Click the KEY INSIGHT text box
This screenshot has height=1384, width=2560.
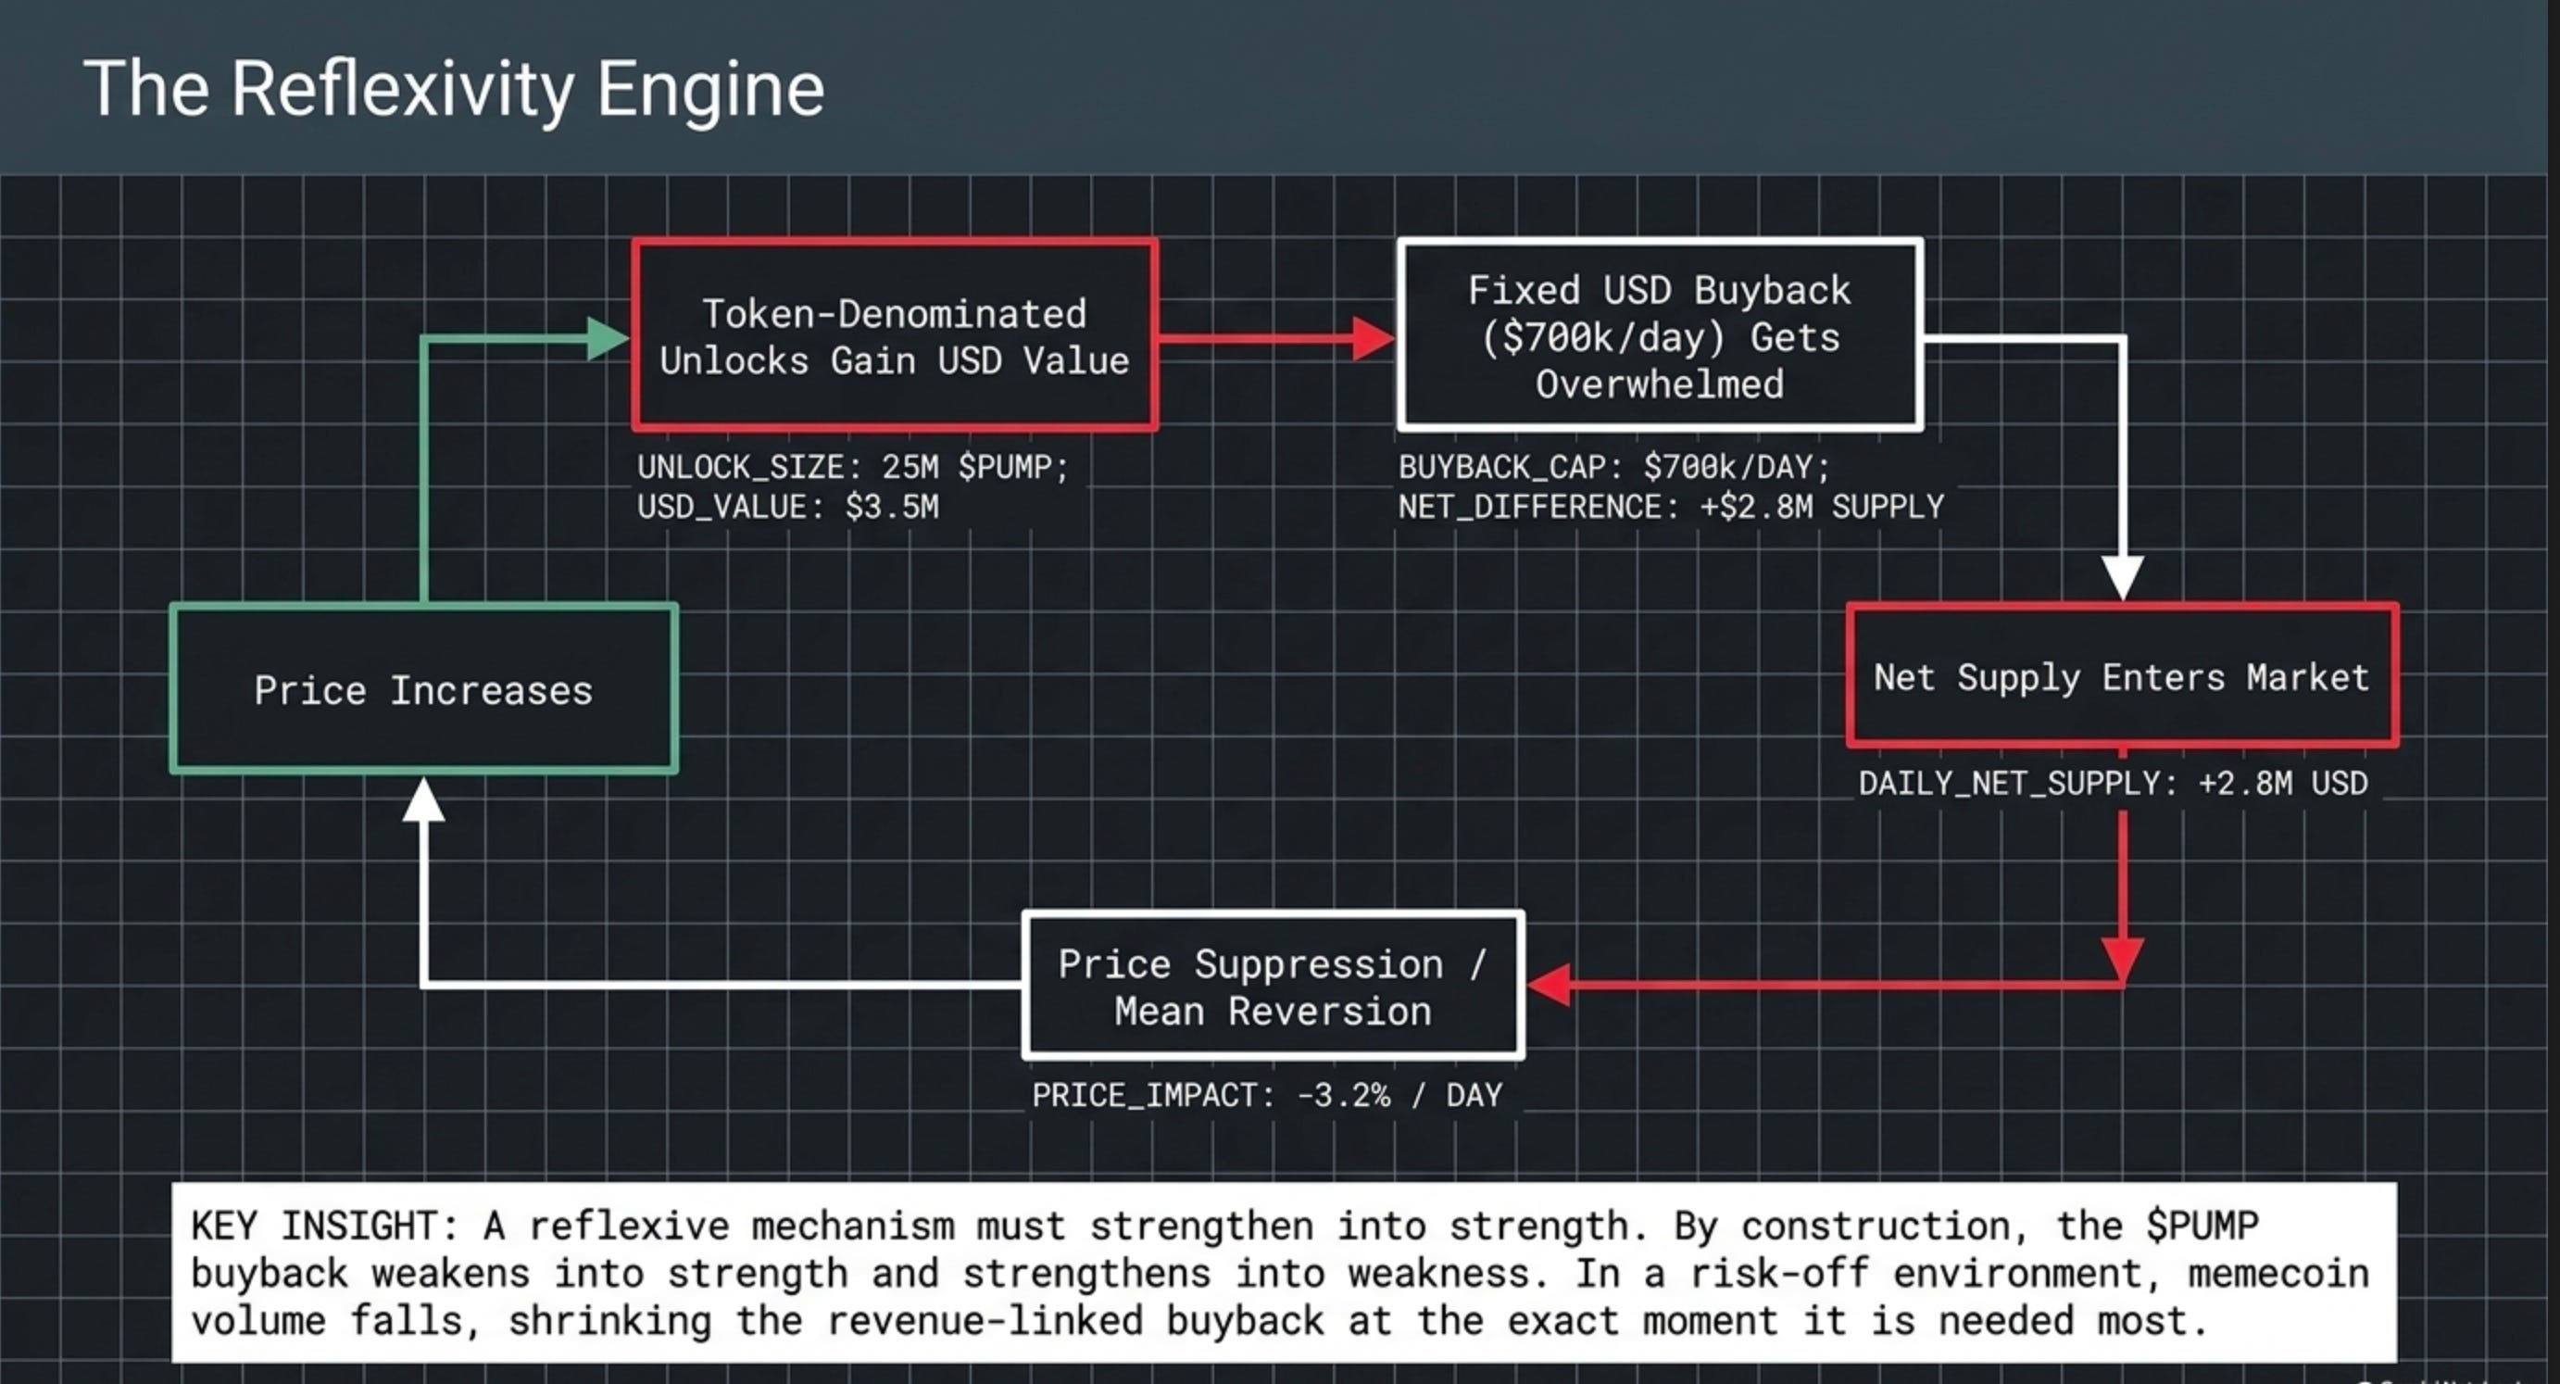pyautogui.click(x=1284, y=1273)
